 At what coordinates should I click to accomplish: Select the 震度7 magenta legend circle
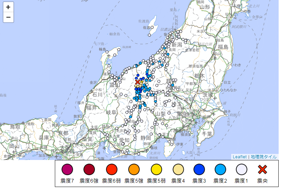(x=67, y=169)
